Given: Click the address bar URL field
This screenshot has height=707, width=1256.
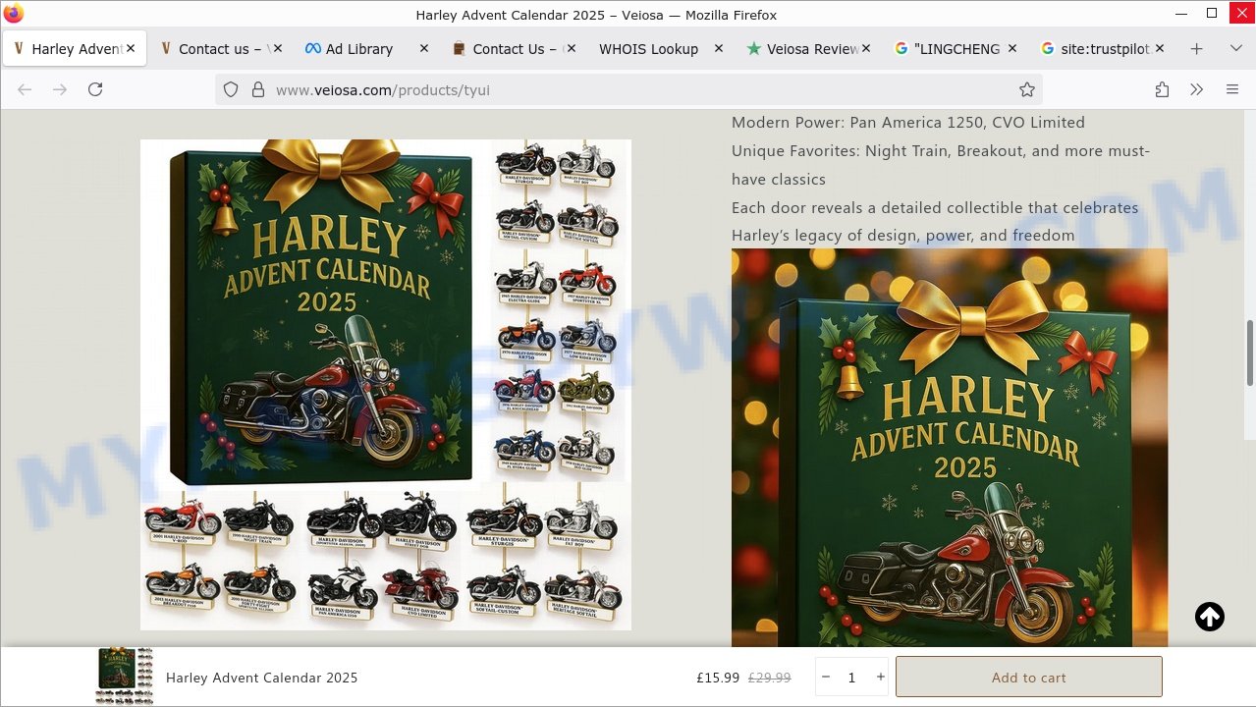Looking at the screenshot, I should pyautogui.click(x=628, y=89).
